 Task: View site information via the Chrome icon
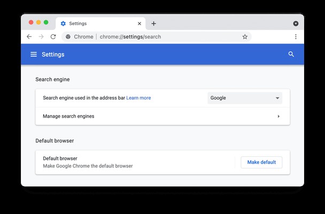(x=68, y=37)
